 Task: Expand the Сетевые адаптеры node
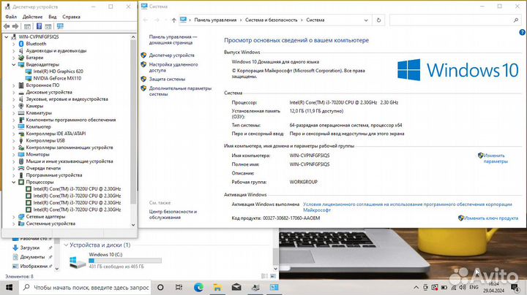(x=14, y=217)
